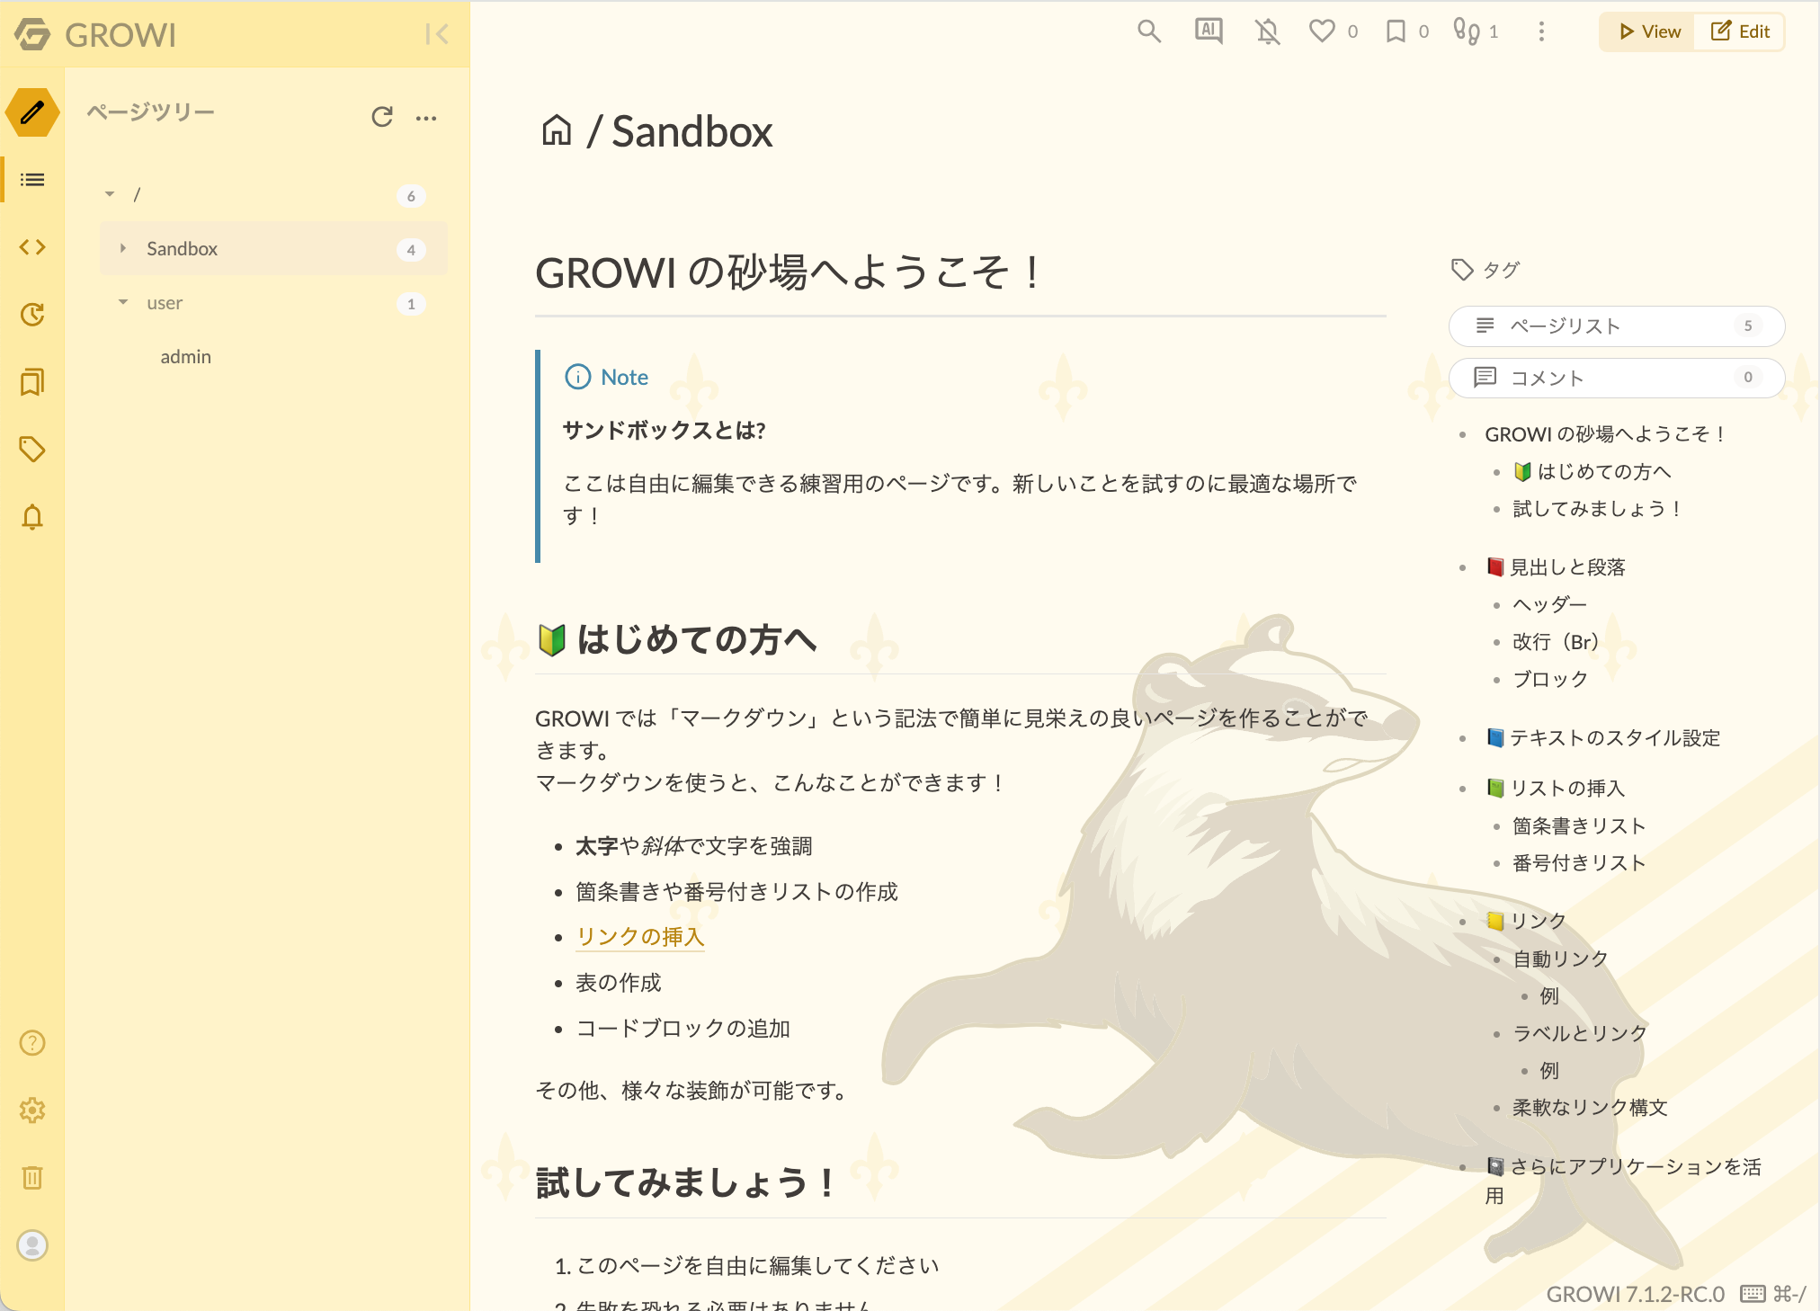Collapse the sidebar with the arrow icon
Viewport: 1820px width, 1311px height.
tap(437, 34)
